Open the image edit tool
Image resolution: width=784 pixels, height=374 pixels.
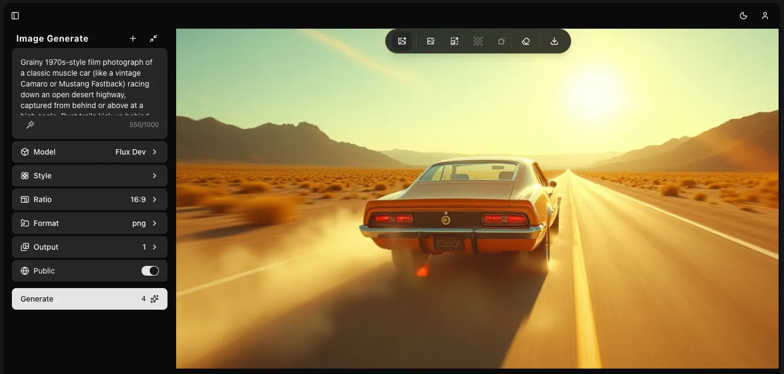[431, 41]
